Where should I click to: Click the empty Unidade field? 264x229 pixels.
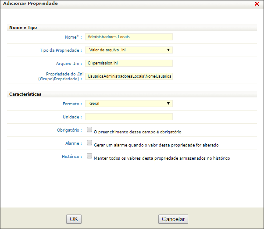coord(129,117)
